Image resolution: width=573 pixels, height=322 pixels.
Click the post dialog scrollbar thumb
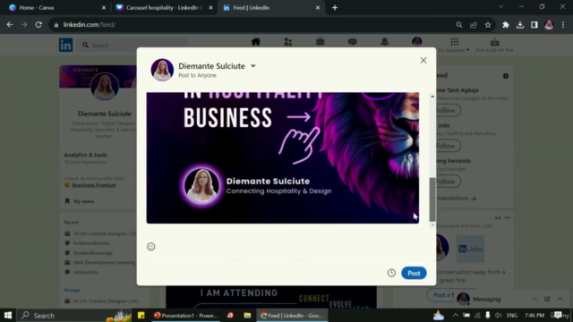pos(432,199)
